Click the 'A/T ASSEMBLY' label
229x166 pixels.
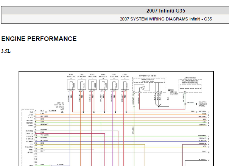190,78
